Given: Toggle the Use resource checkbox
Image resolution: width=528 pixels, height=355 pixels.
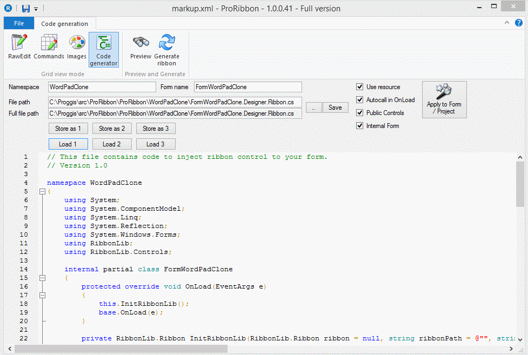Looking at the screenshot, I should [359, 87].
